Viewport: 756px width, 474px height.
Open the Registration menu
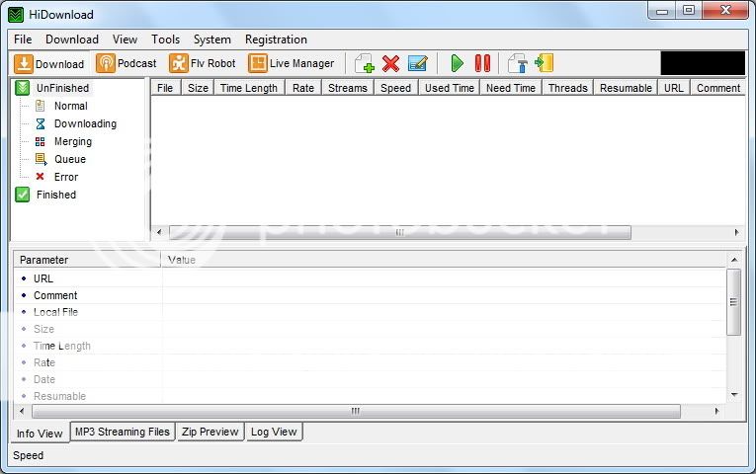click(276, 39)
